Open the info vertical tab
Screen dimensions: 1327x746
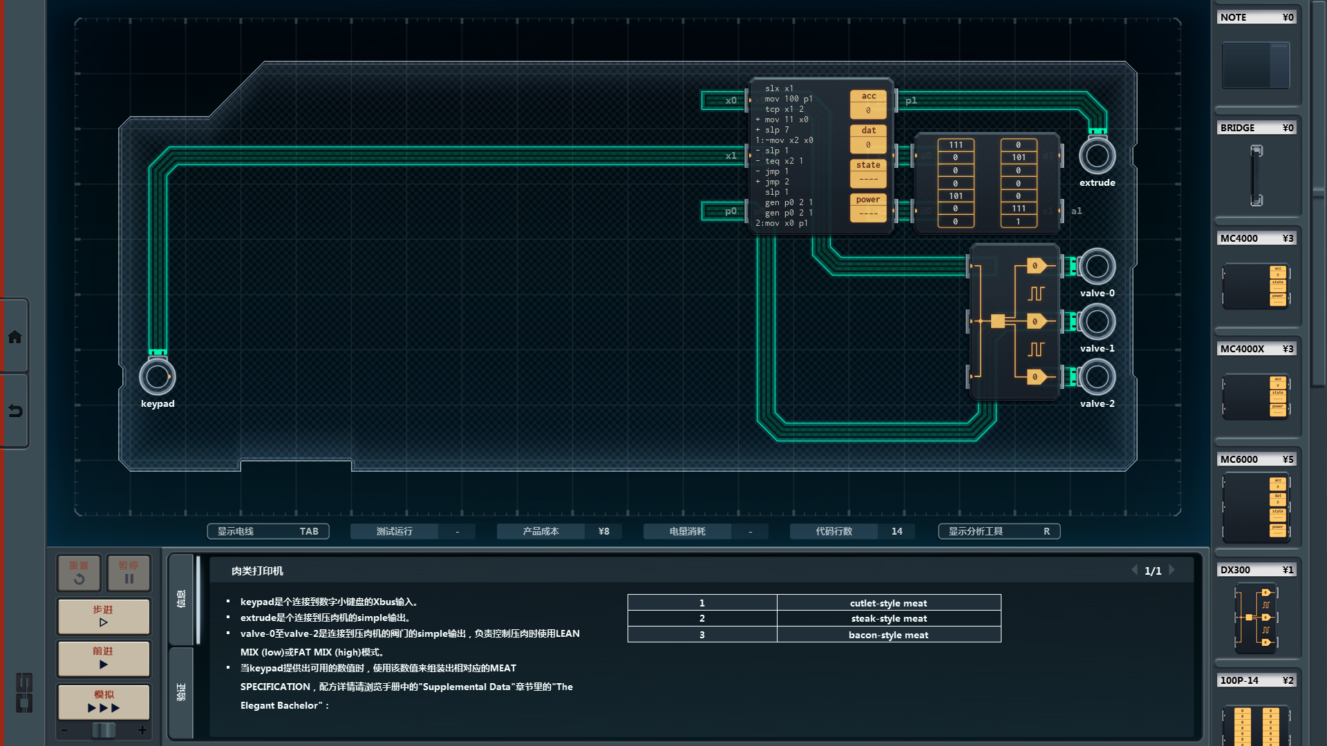tap(182, 599)
